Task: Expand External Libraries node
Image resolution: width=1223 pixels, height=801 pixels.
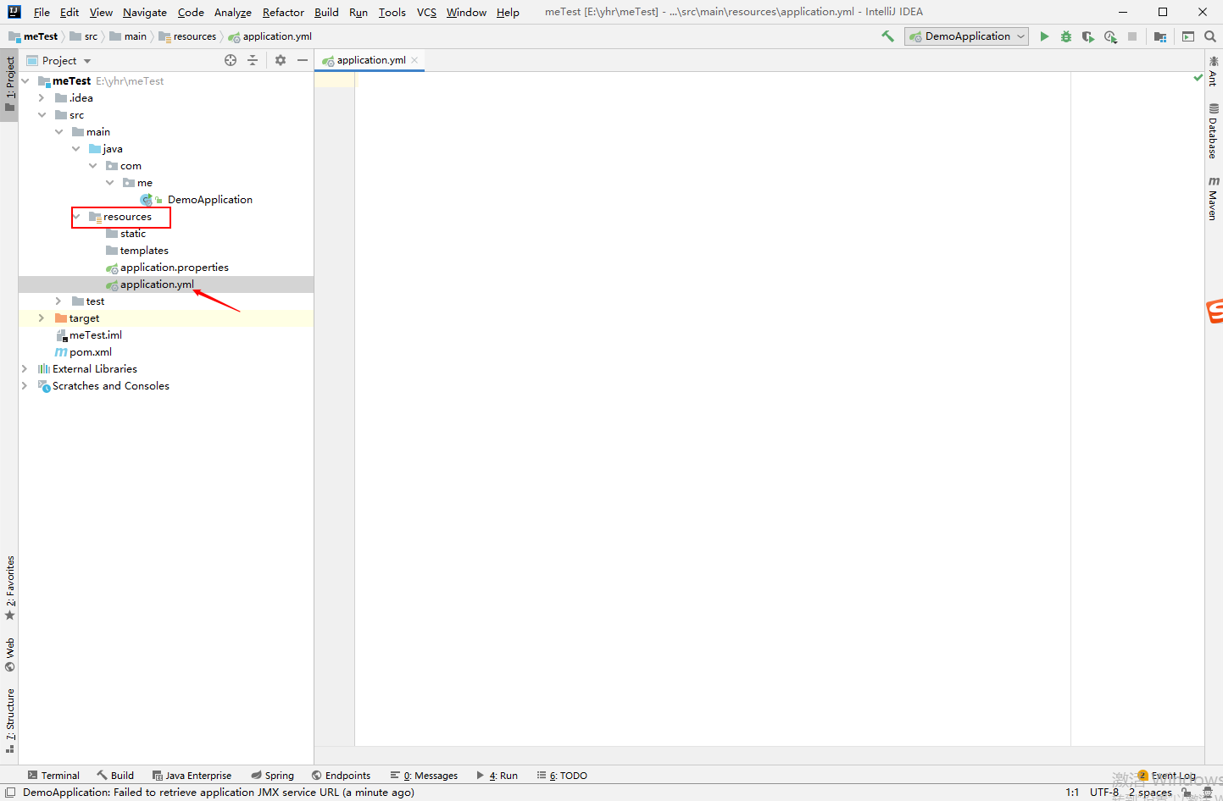Action: (x=25, y=369)
